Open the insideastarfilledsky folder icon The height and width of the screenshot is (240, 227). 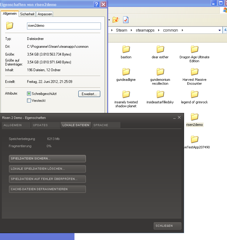(x=160, y=94)
